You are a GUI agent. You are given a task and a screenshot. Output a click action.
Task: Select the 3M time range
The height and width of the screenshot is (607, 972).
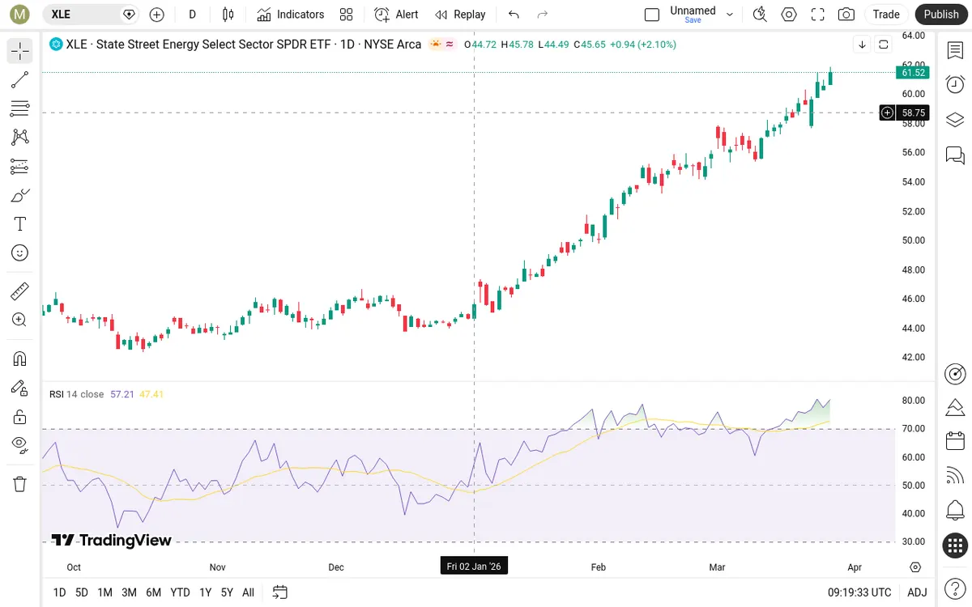(129, 592)
